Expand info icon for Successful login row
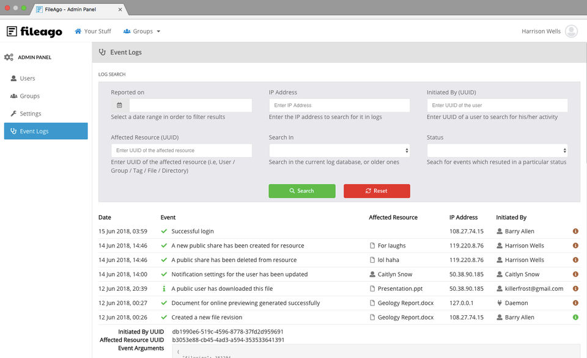 click(575, 231)
